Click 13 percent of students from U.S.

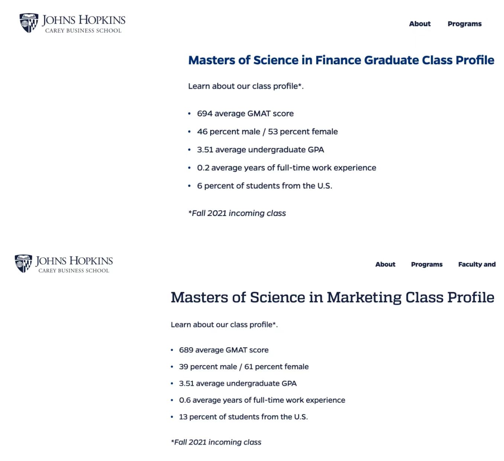[243, 417]
